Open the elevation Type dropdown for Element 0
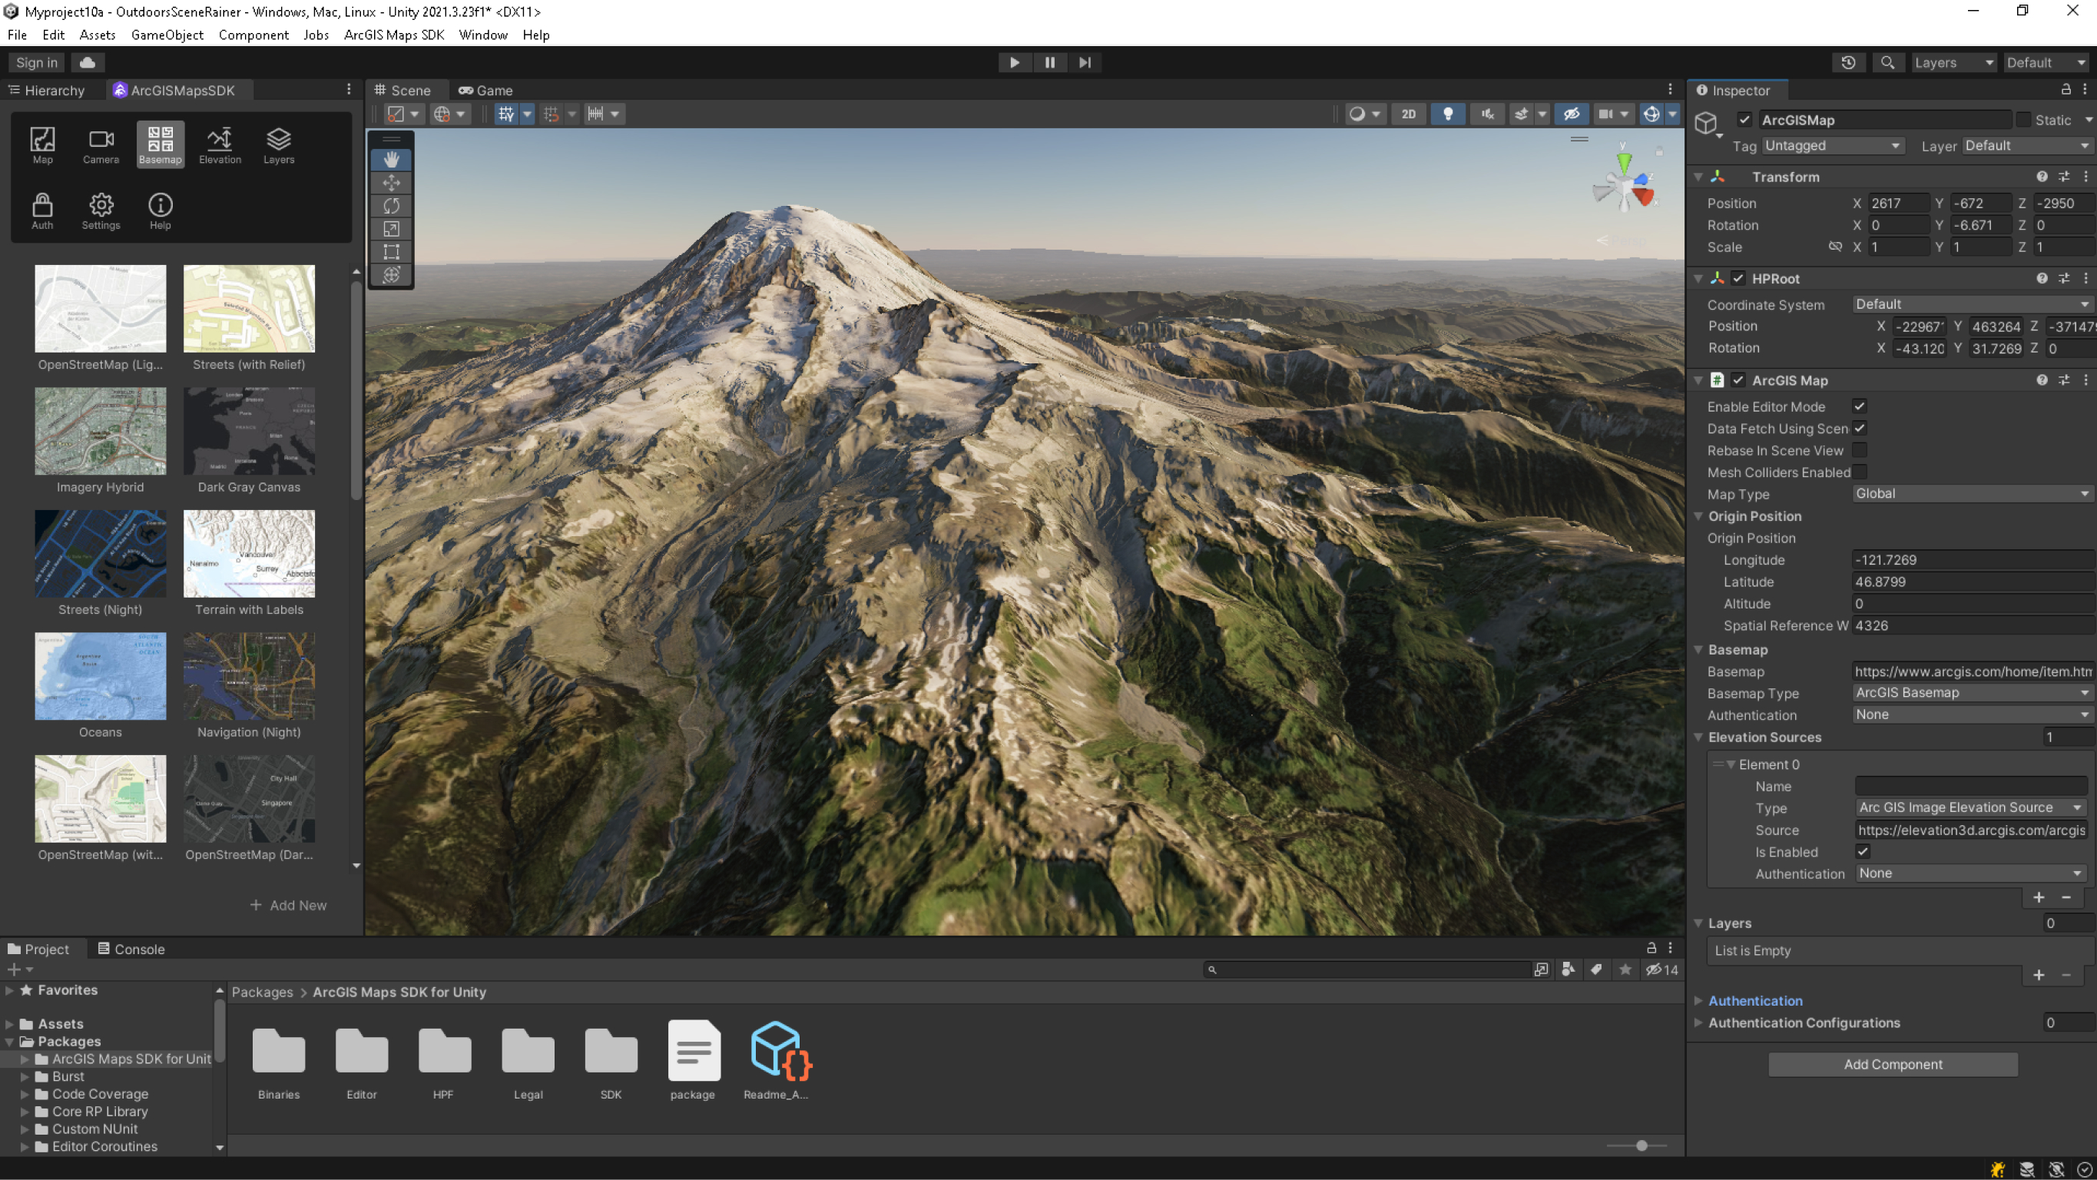Image resolution: width=2097 pixels, height=1180 pixels. [1970, 808]
